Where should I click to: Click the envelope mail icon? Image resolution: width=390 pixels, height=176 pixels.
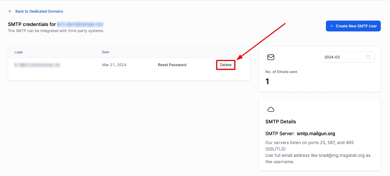pos(271,57)
